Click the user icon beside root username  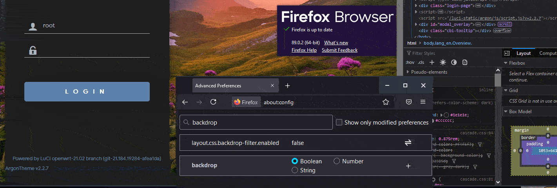point(33,26)
